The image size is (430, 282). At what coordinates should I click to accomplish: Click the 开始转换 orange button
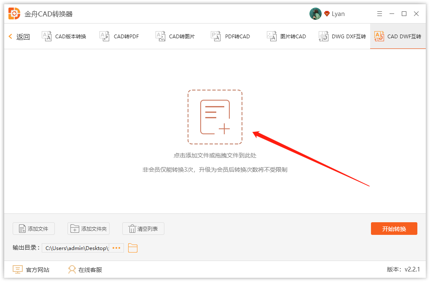(394, 229)
